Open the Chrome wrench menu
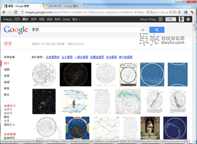 tap(192, 12)
